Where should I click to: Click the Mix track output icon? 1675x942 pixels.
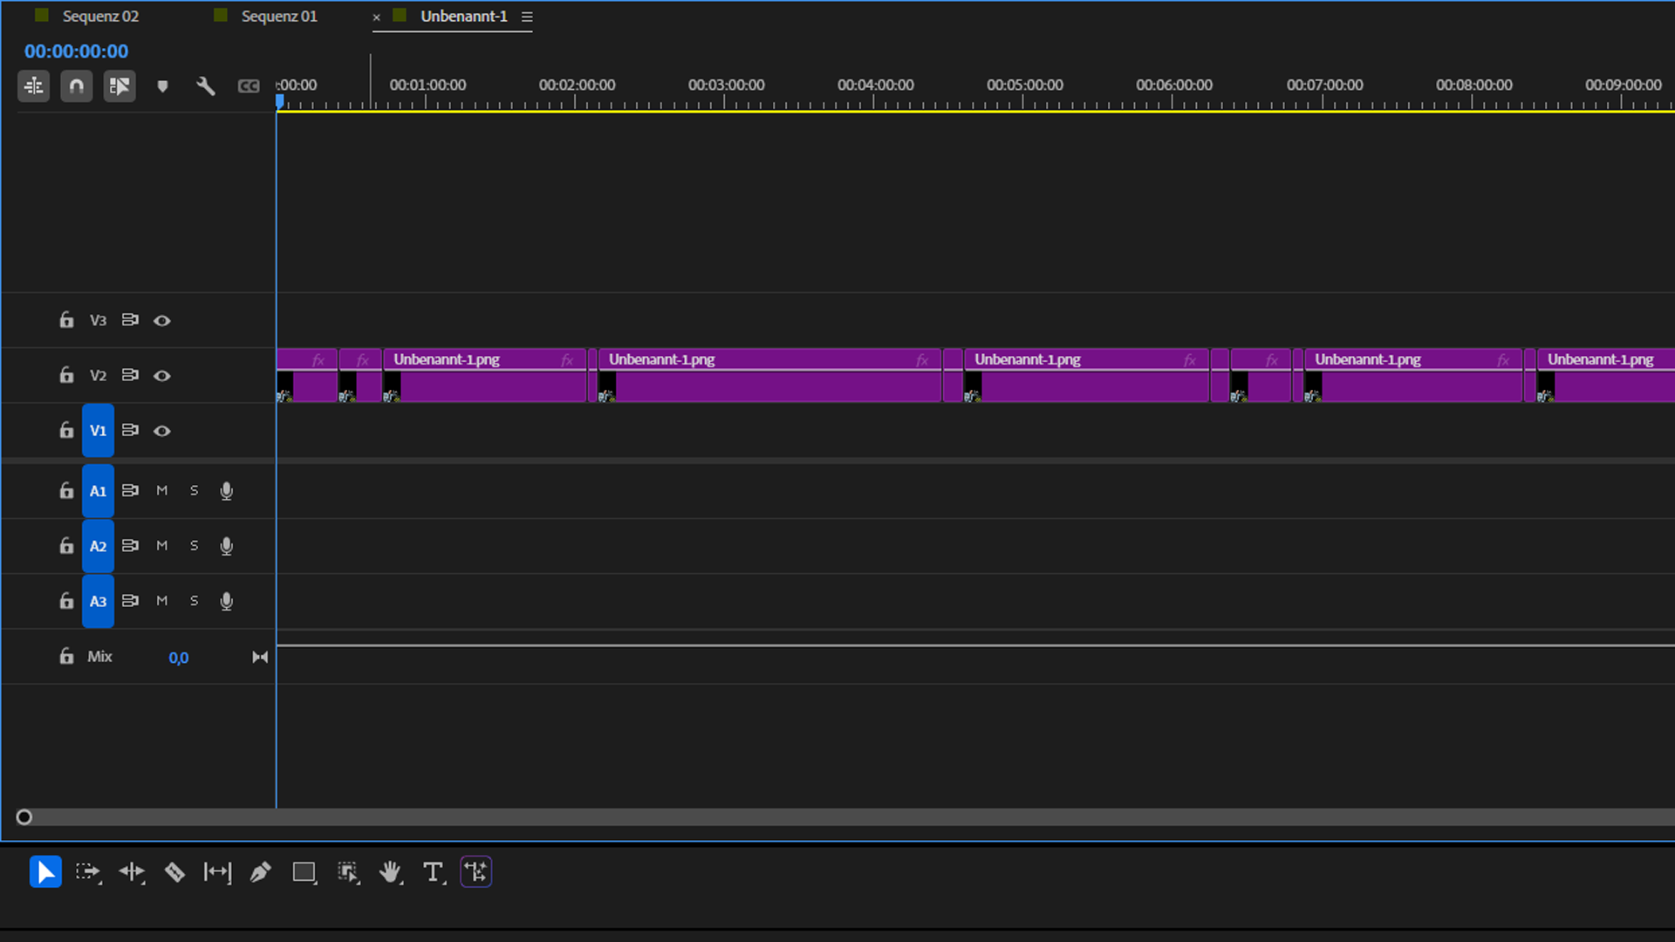(260, 657)
